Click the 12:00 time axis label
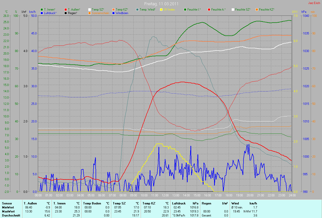The height and width of the screenshot is (218, 322). point(165,195)
